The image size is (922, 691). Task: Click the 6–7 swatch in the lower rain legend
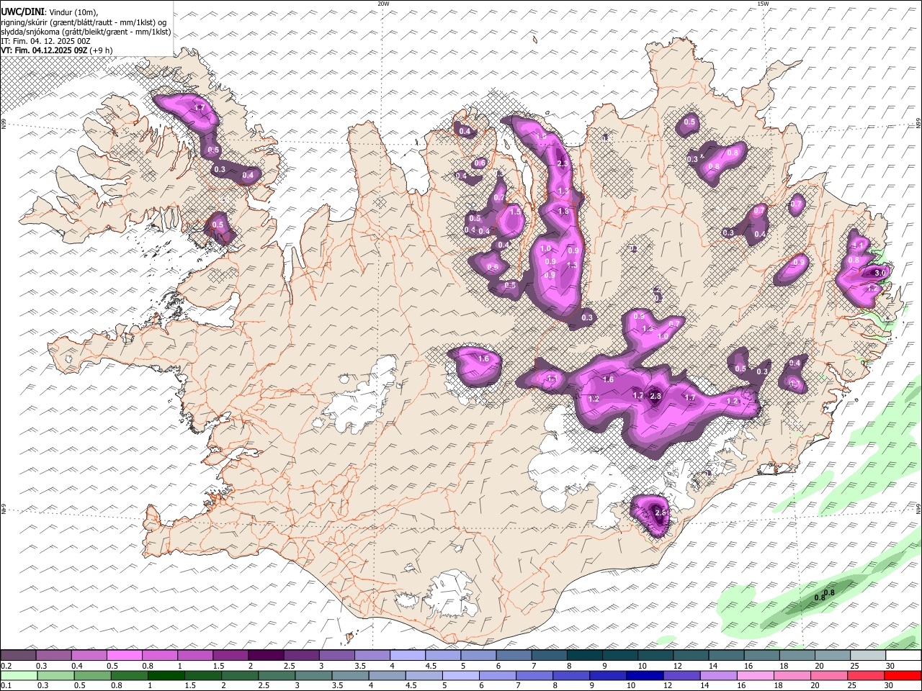click(x=497, y=675)
